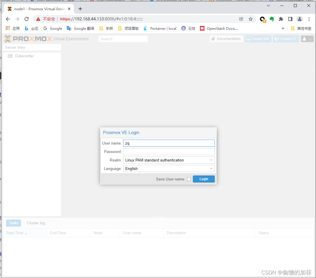Open the 手册 bookmark folder

(x=106, y=28)
